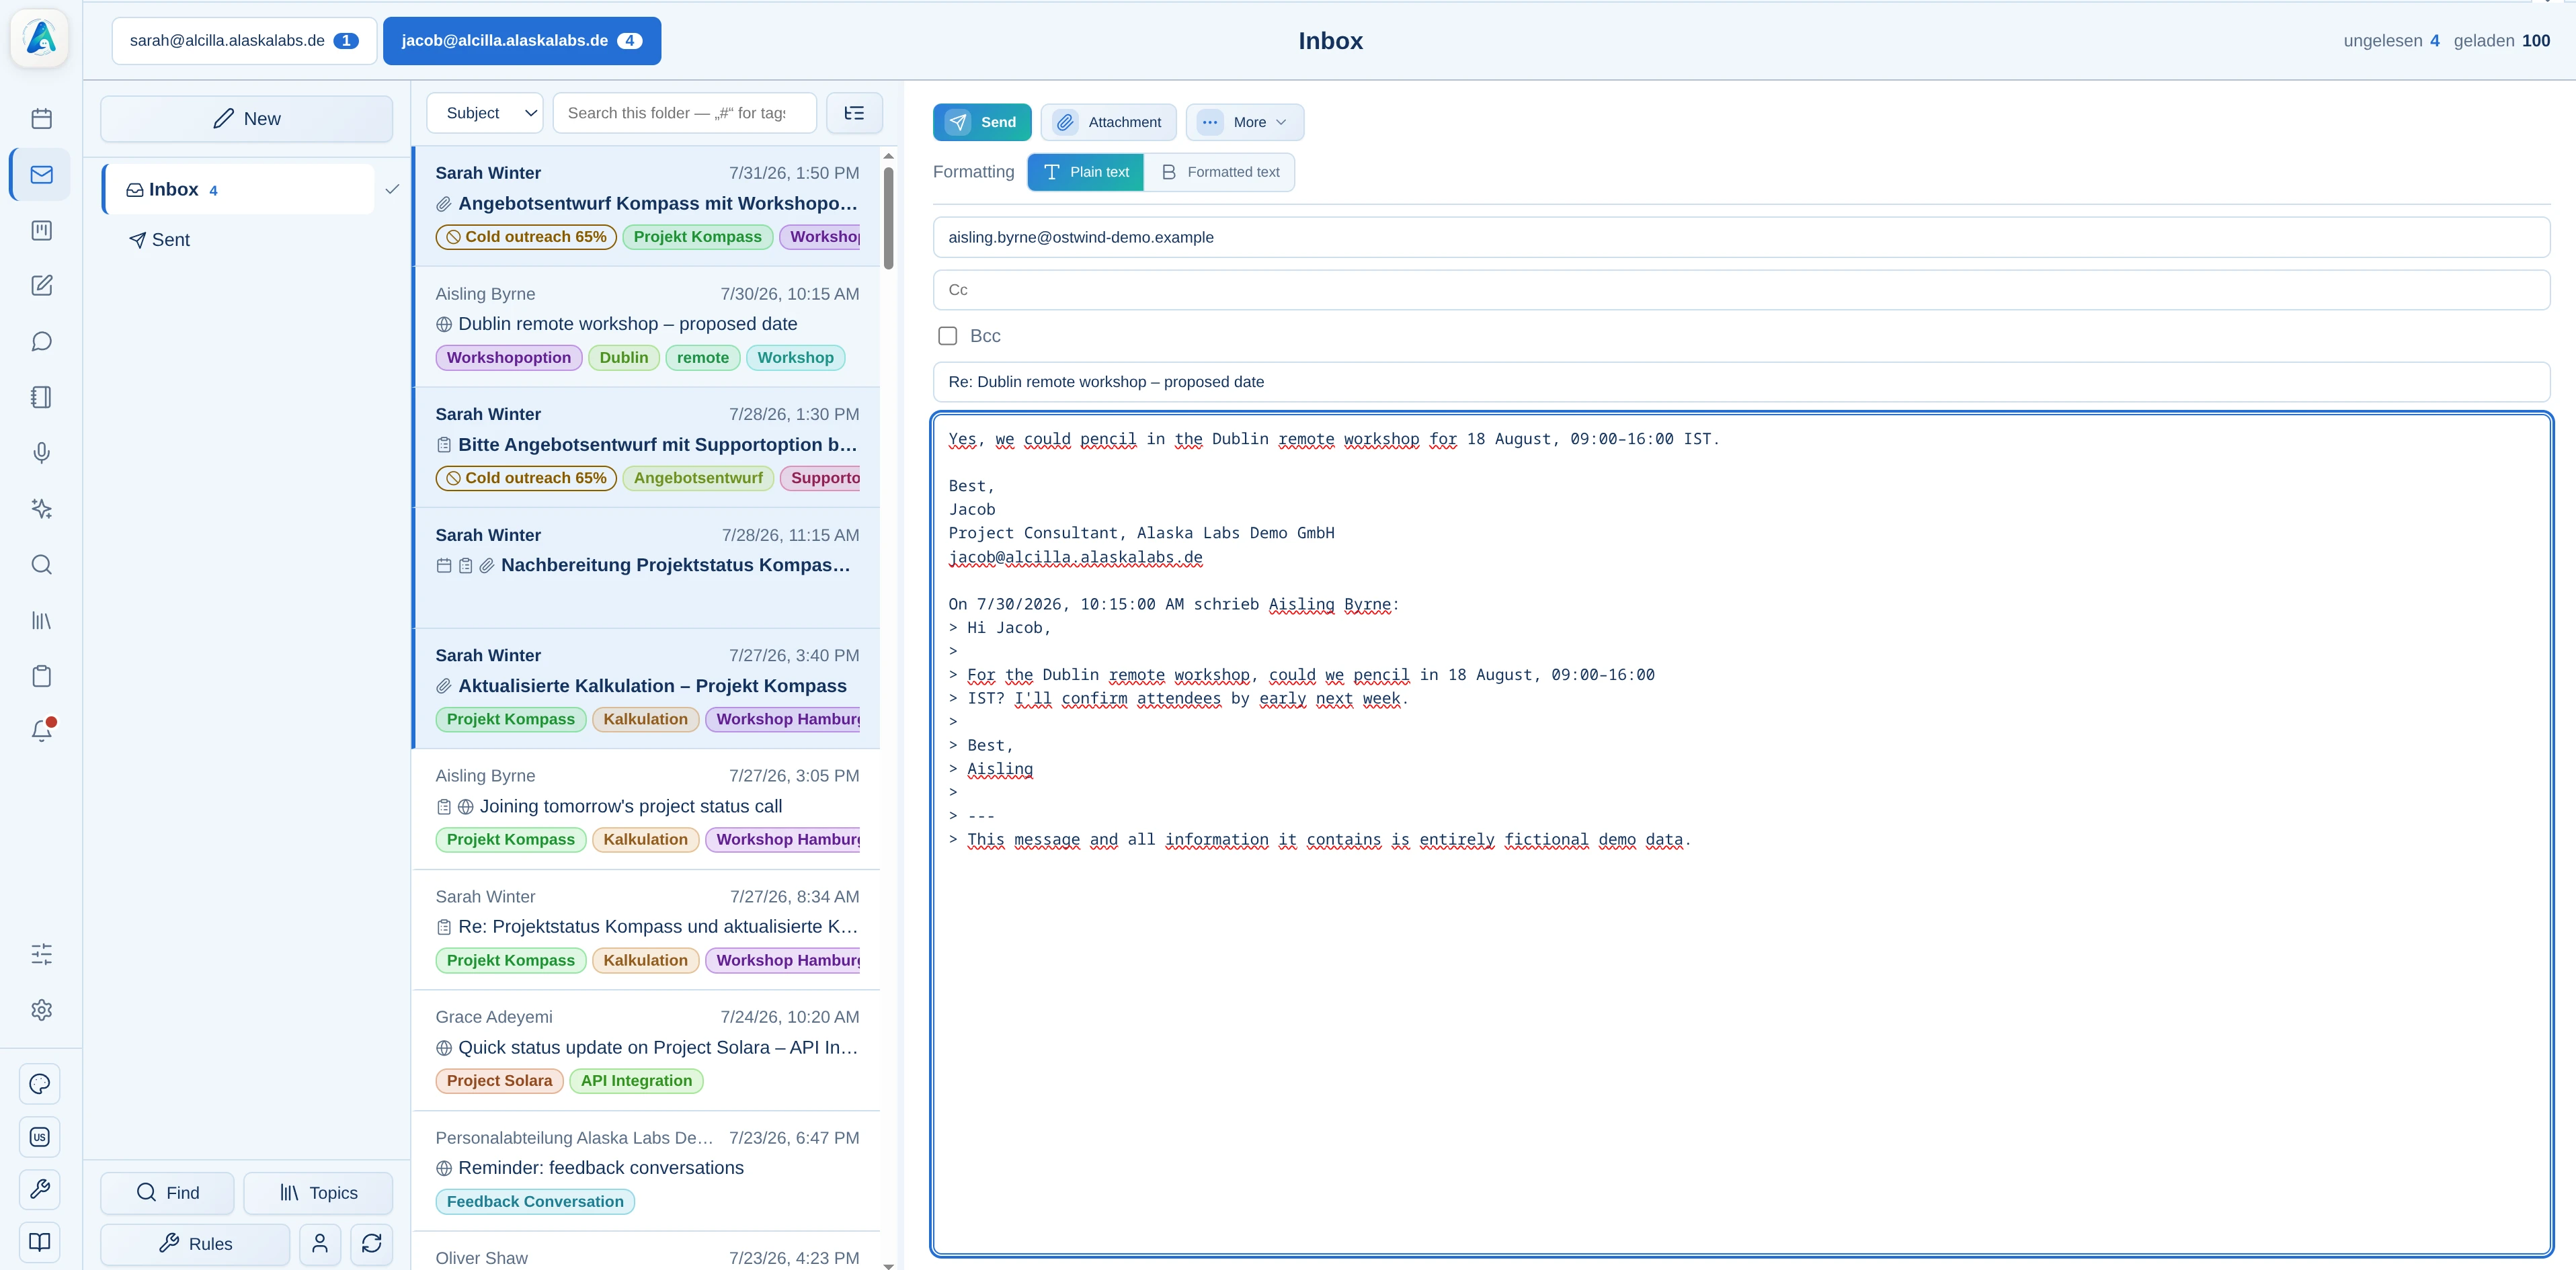Open the clipboard icon in sidebar
This screenshot has width=2576, height=1270.
coord(41,677)
